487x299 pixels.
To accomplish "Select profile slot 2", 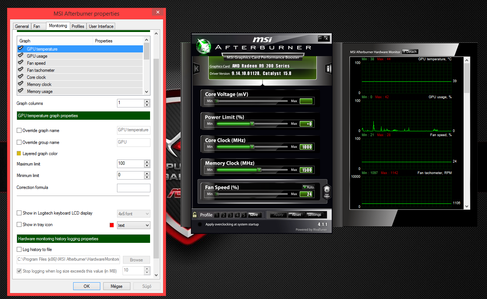I will [224, 215].
